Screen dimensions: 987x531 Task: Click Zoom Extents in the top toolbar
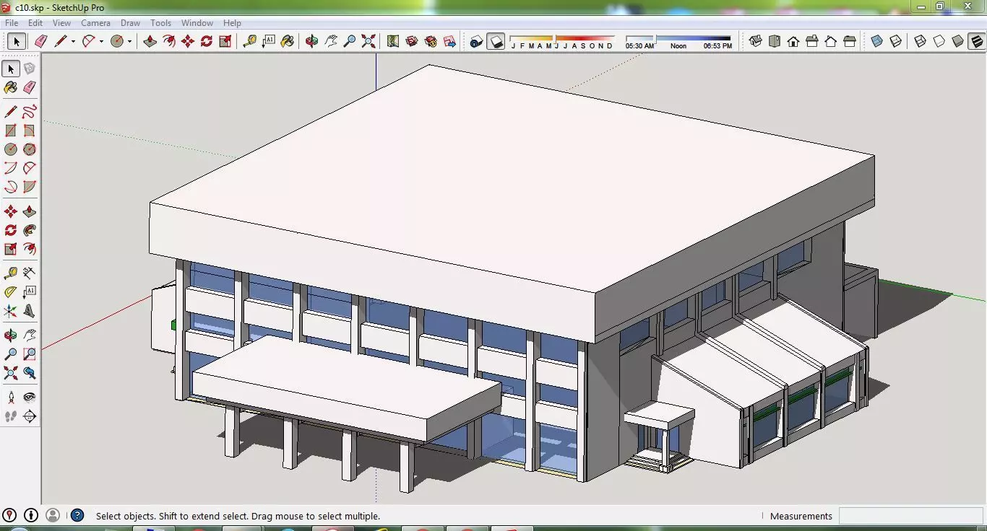pyautogui.click(x=368, y=41)
